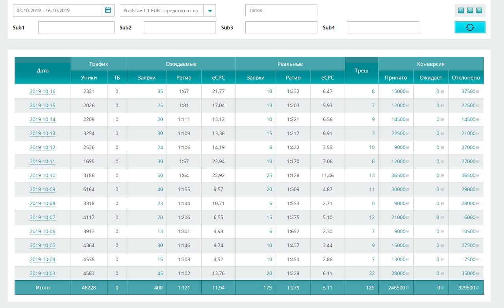Viewport: 504px width, 308px height.
Task: Click expected eCPC 22,94 for 2019-10-11
Action: [x=218, y=161]
